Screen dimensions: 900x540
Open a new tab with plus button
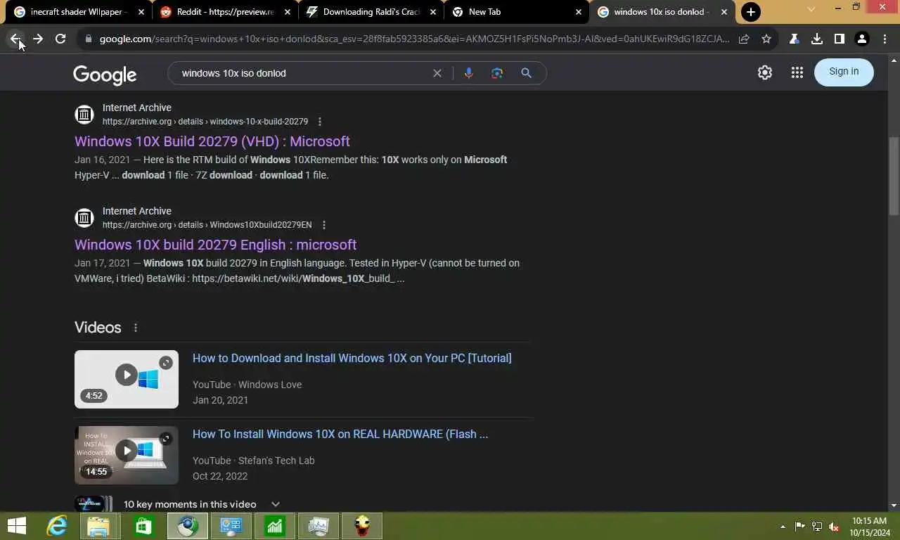[x=751, y=12]
